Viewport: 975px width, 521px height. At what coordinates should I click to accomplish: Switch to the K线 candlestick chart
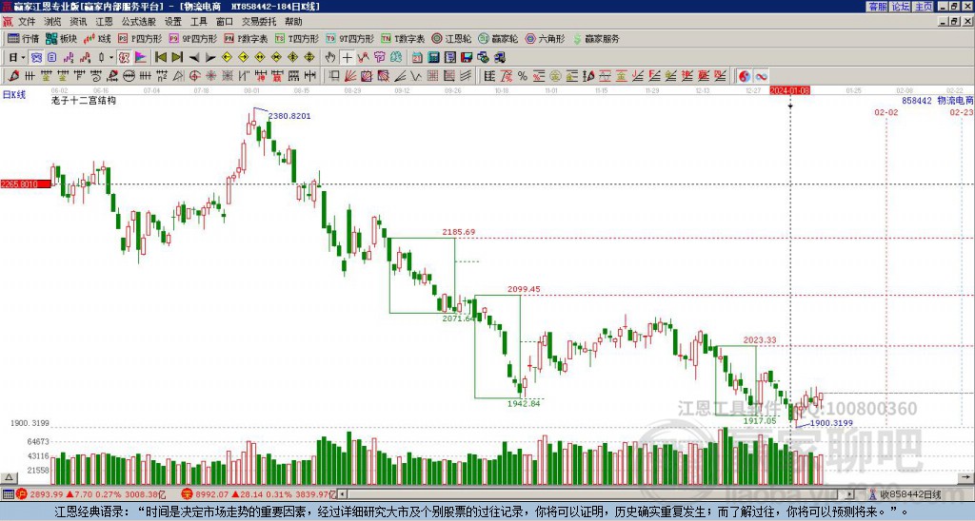tap(97, 38)
